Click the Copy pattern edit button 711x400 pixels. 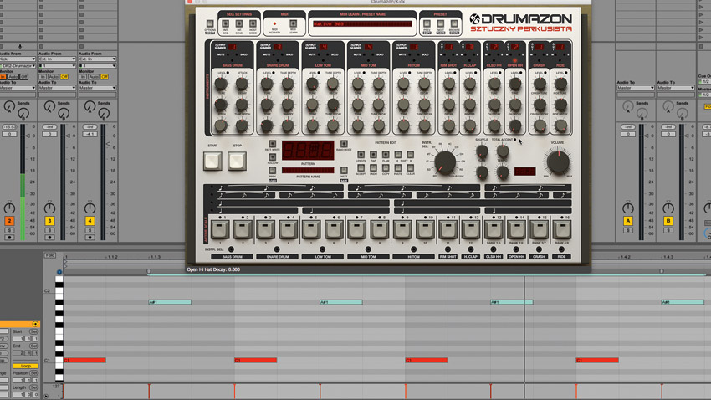coord(386,168)
